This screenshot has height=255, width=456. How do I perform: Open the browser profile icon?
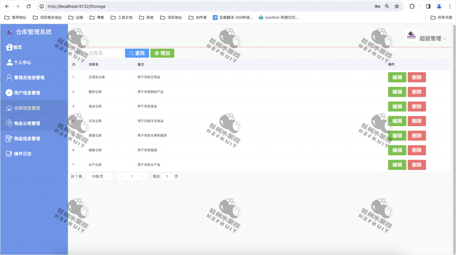[439, 6]
